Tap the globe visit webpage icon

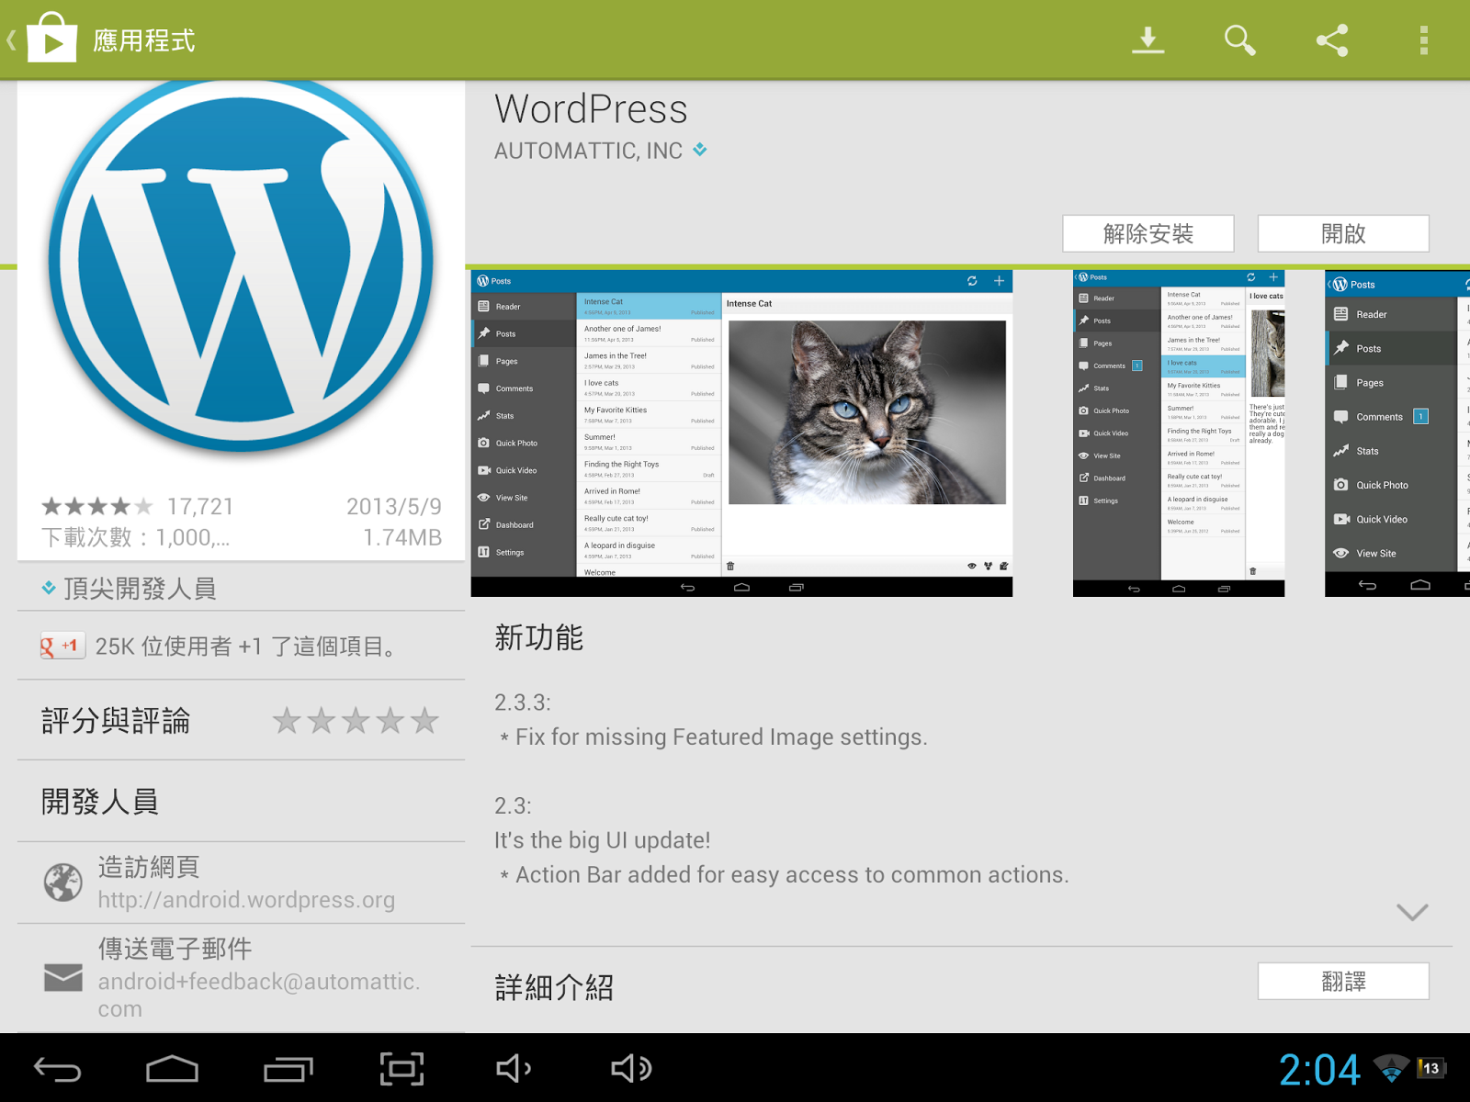[x=63, y=883]
